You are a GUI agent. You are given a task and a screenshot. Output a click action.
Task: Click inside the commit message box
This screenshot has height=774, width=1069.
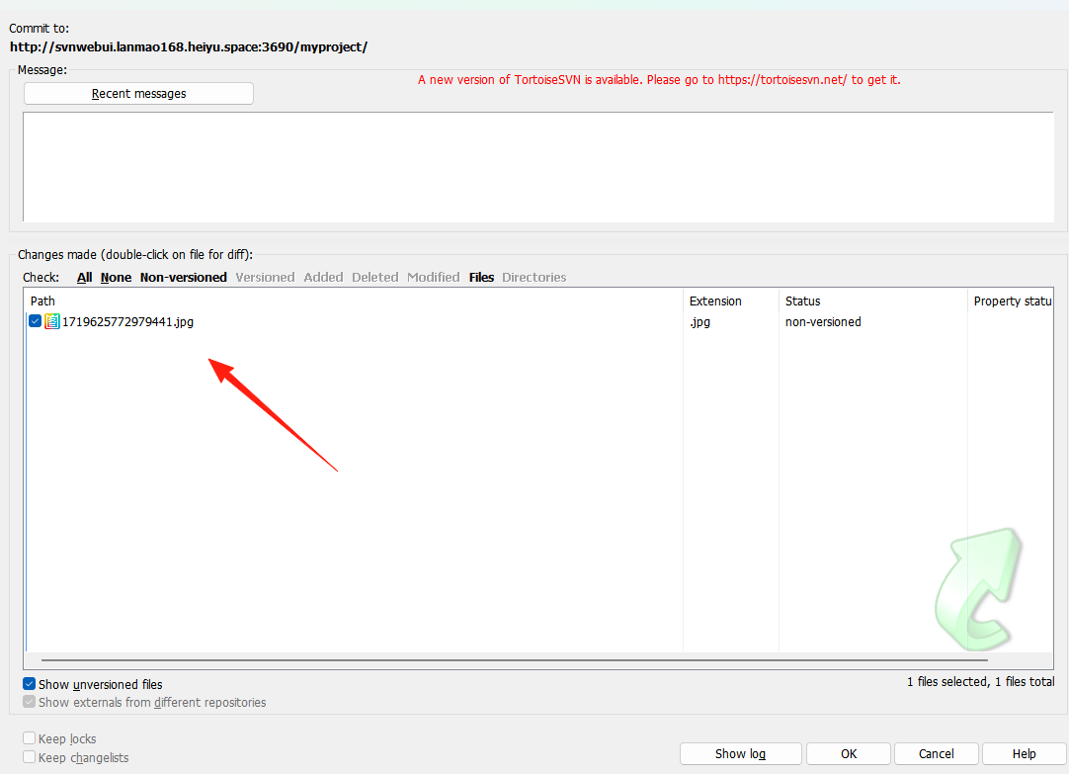click(538, 167)
